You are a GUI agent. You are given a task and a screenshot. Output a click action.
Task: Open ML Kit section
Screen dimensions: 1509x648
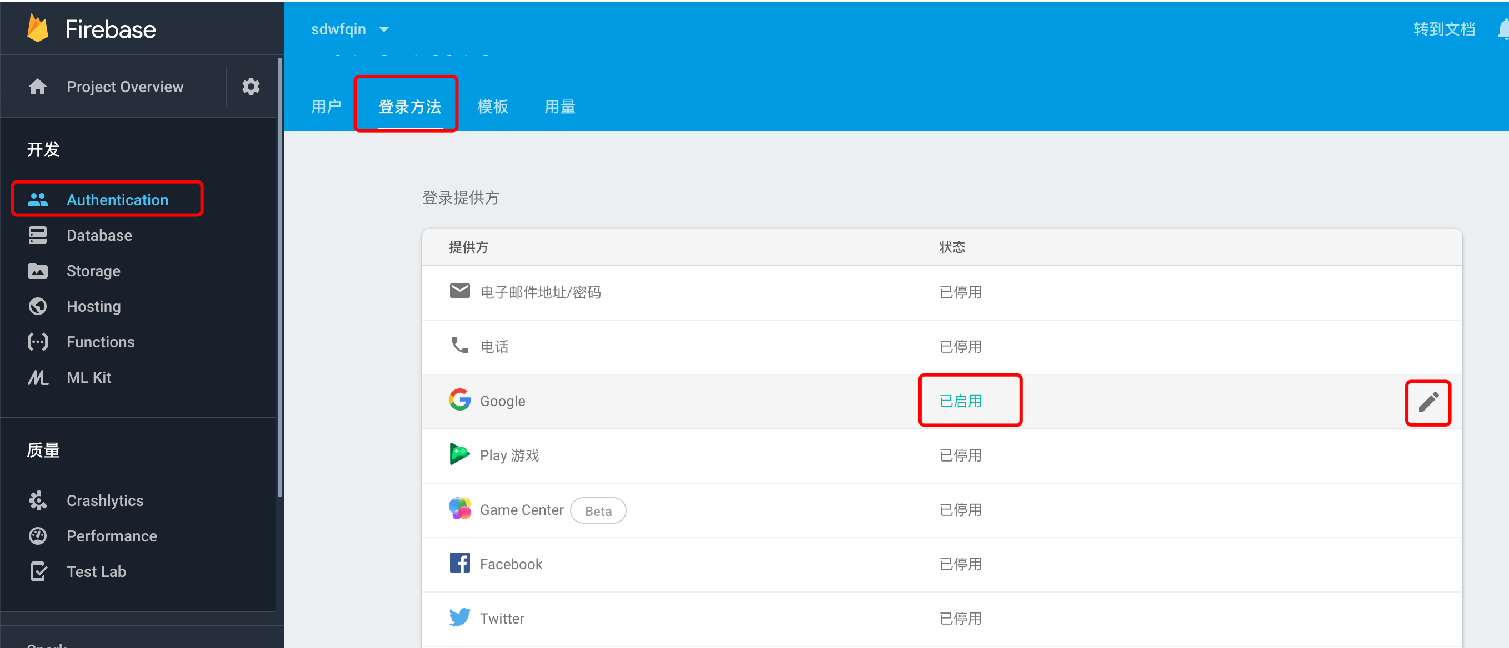[88, 377]
